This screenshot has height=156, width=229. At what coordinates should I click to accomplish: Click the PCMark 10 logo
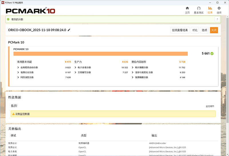tap(30, 11)
